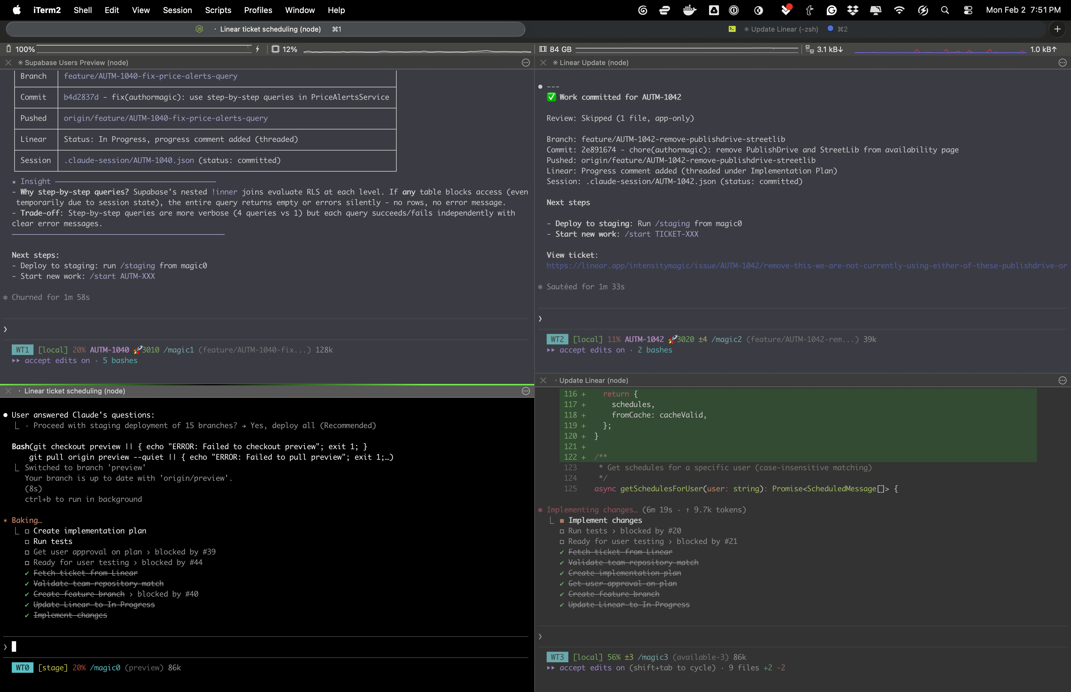This screenshot has height=692, width=1071.
Task: Open session options for Supabase Users Preview pane
Action: (526, 63)
